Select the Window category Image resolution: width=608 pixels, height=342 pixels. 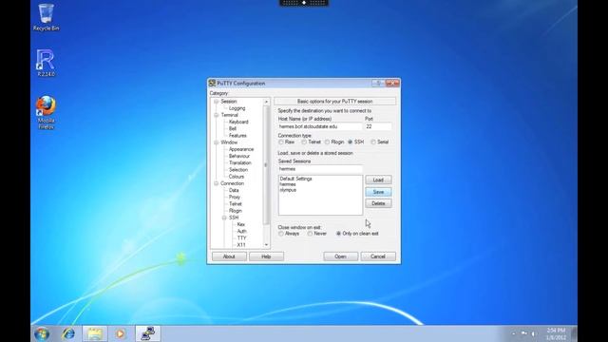229,142
